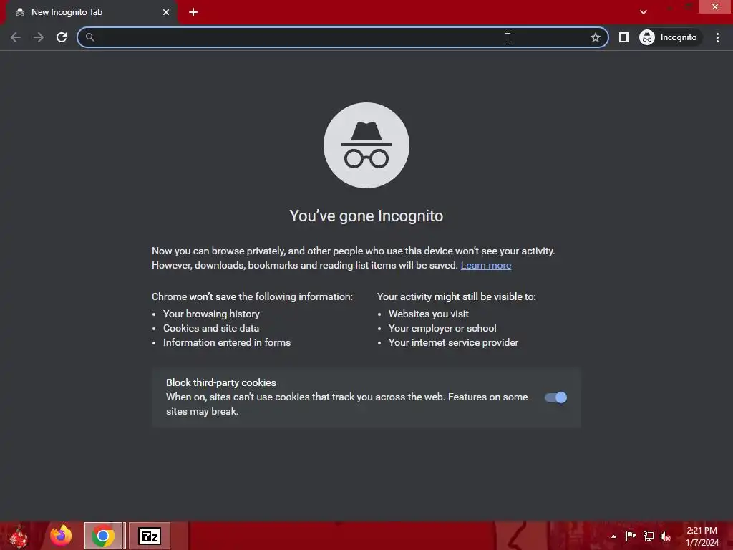Open the Learn more link
The width and height of the screenshot is (733, 550).
coord(486,265)
